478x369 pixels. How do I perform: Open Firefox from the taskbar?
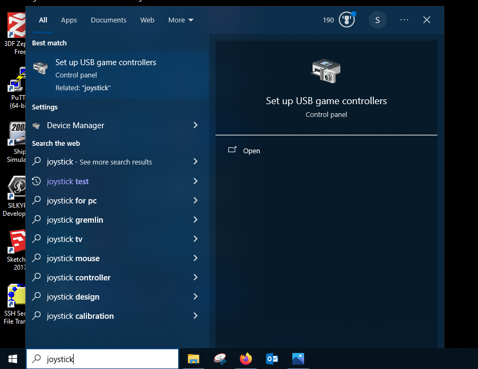pos(246,359)
